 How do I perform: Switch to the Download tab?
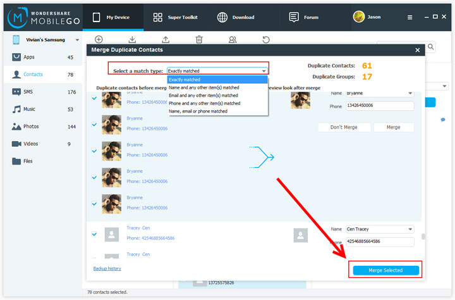point(236,18)
